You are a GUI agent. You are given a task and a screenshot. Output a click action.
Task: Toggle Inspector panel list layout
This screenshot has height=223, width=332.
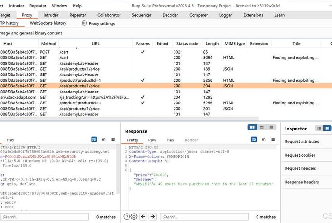point(319,129)
